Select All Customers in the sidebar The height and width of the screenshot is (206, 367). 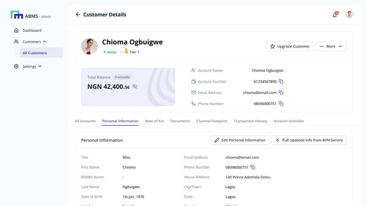click(35, 53)
